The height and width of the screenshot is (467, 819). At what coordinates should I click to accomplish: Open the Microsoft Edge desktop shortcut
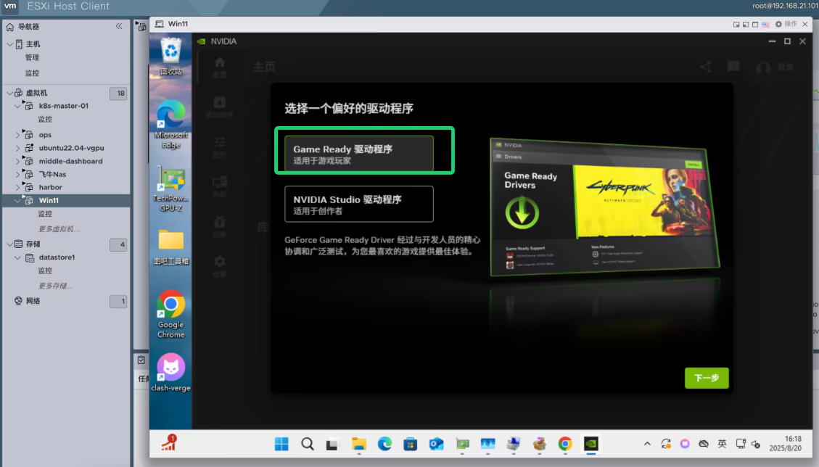click(170, 124)
